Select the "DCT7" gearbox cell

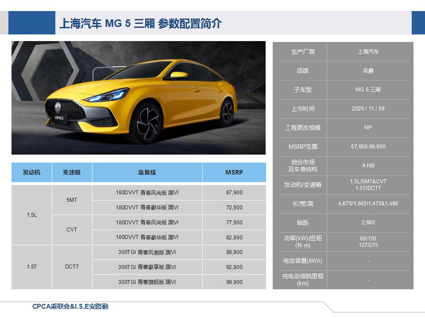[72, 267]
